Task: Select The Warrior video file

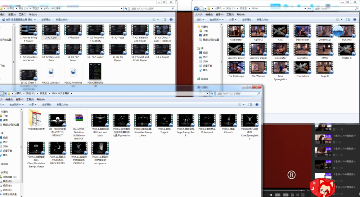Action: coord(258,70)
